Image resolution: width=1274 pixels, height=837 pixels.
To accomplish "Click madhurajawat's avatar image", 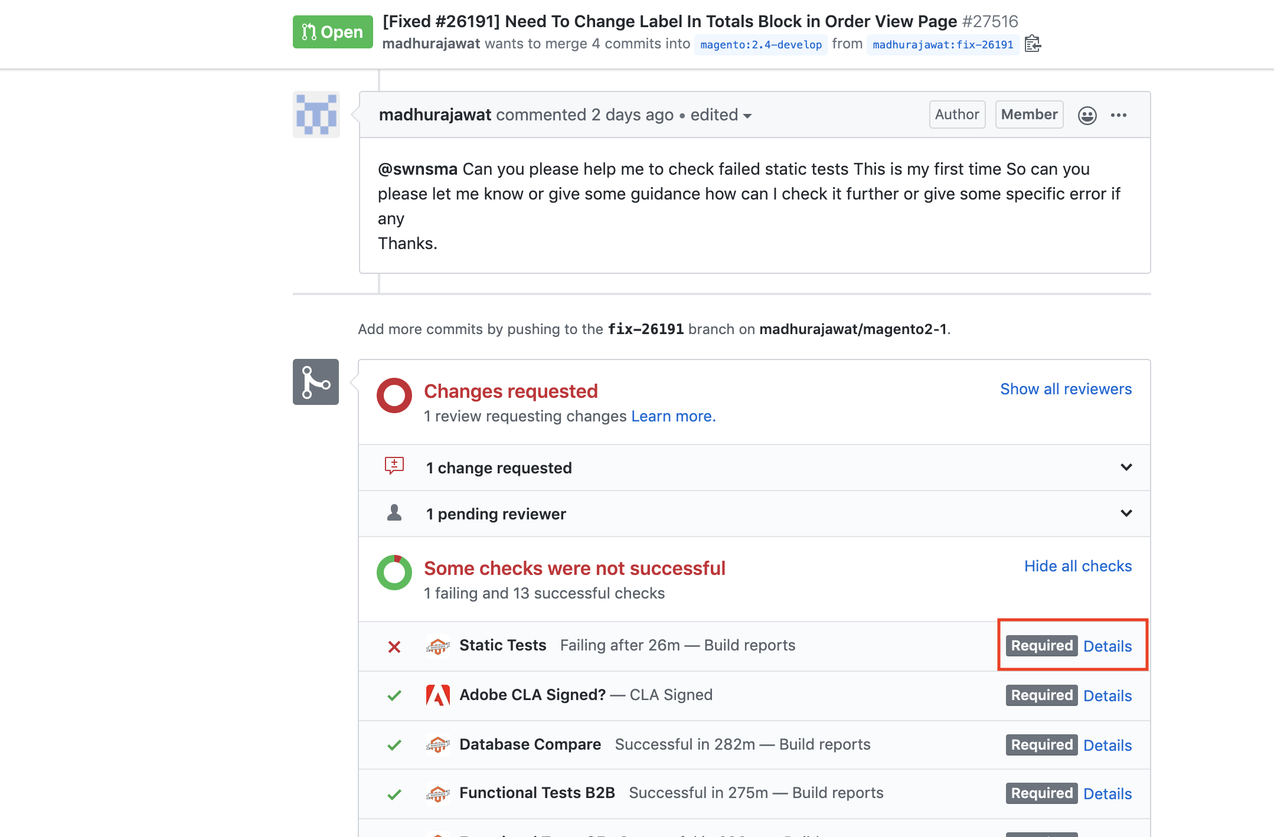I will (316, 115).
